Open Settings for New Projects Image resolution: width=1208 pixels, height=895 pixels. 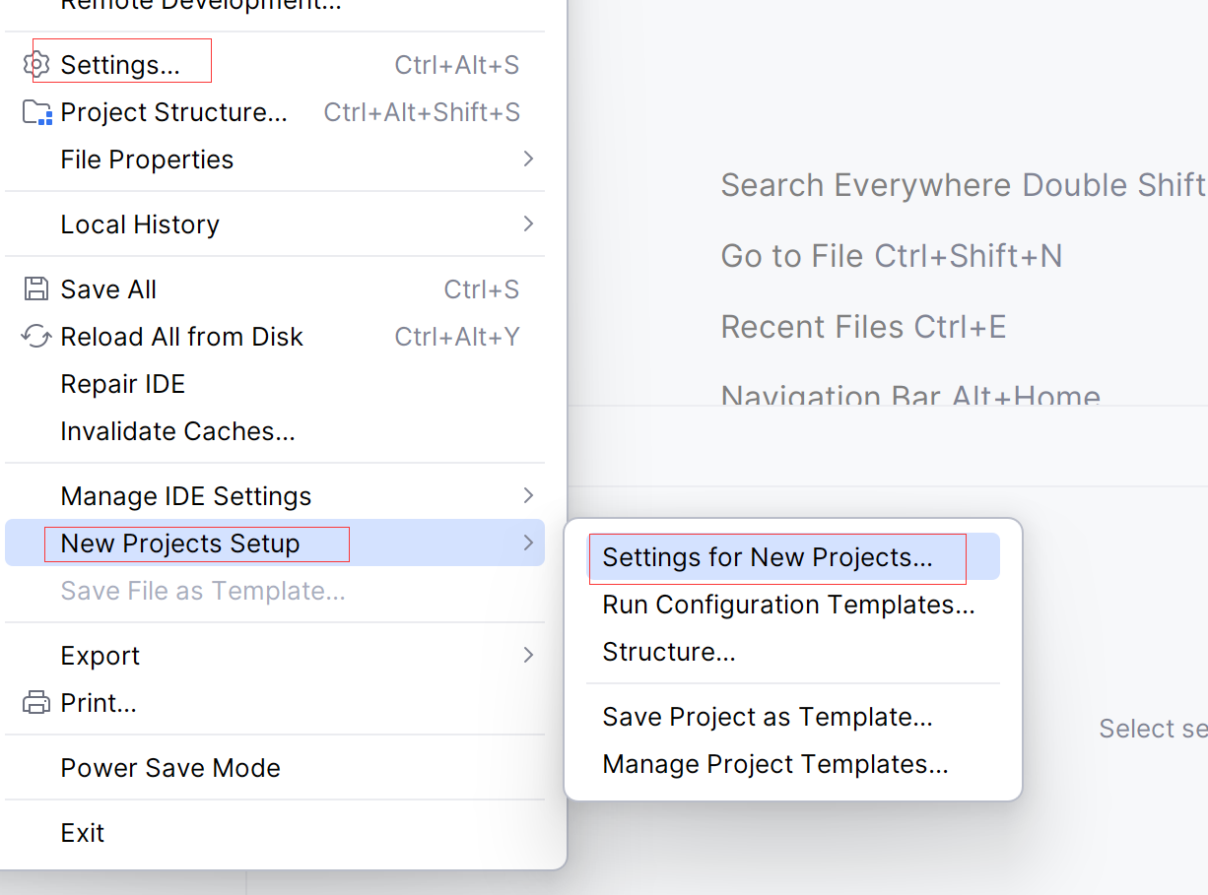click(x=767, y=557)
